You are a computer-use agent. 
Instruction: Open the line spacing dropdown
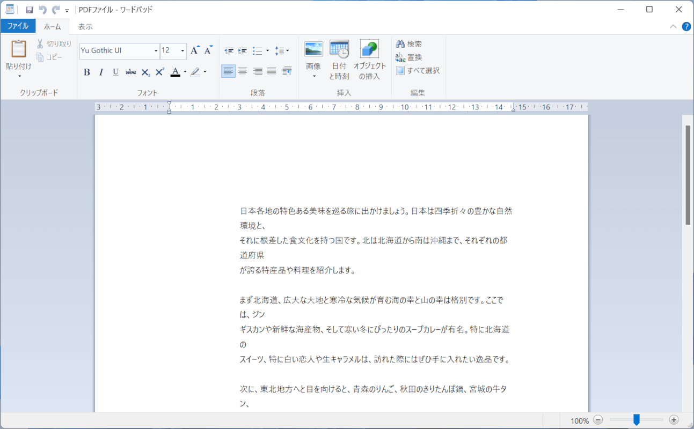coord(282,51)
